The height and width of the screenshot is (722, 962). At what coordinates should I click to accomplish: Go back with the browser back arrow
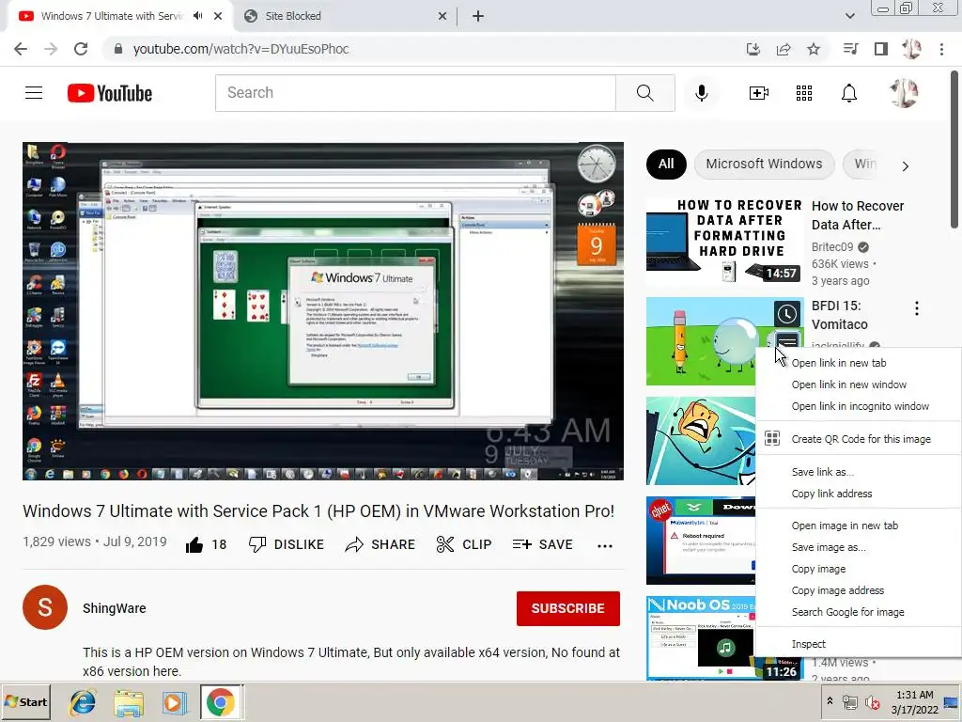coord(21,49)
